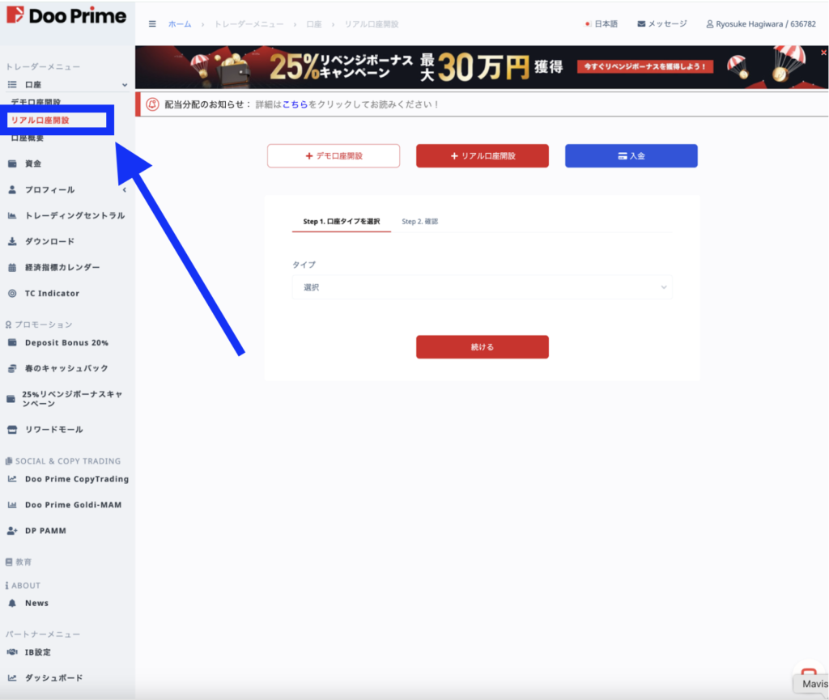Switch to Step 2. 確認 tab

click(x=420, y=222)
